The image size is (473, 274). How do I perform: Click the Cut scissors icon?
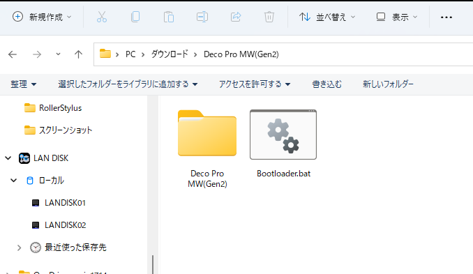[x=102, y=17]
